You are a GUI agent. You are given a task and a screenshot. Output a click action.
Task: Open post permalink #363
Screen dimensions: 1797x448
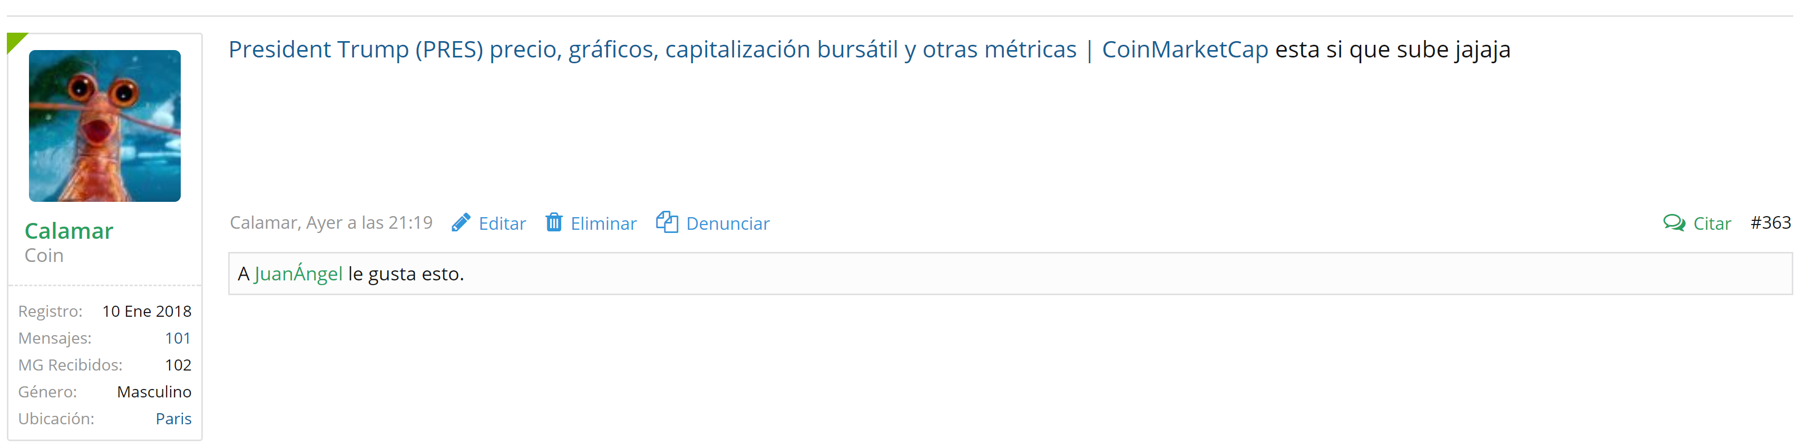pyautogui.click(x=1771, y=222)
